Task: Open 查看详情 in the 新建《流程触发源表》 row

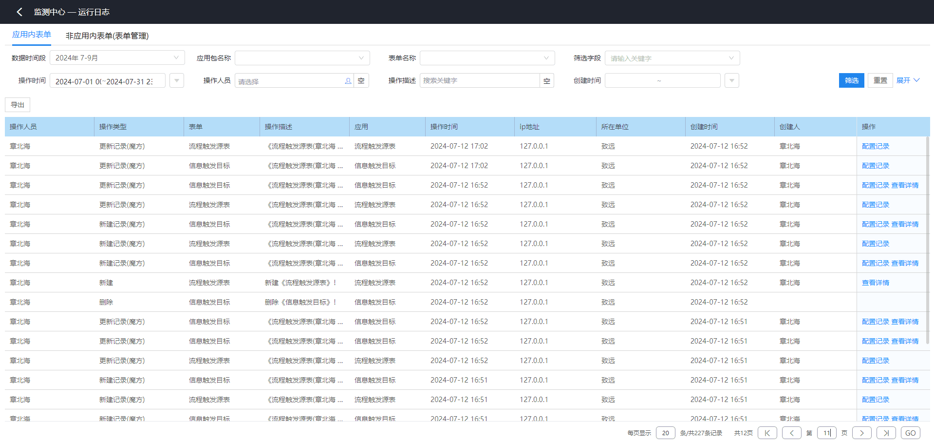Action: (876, 283)
